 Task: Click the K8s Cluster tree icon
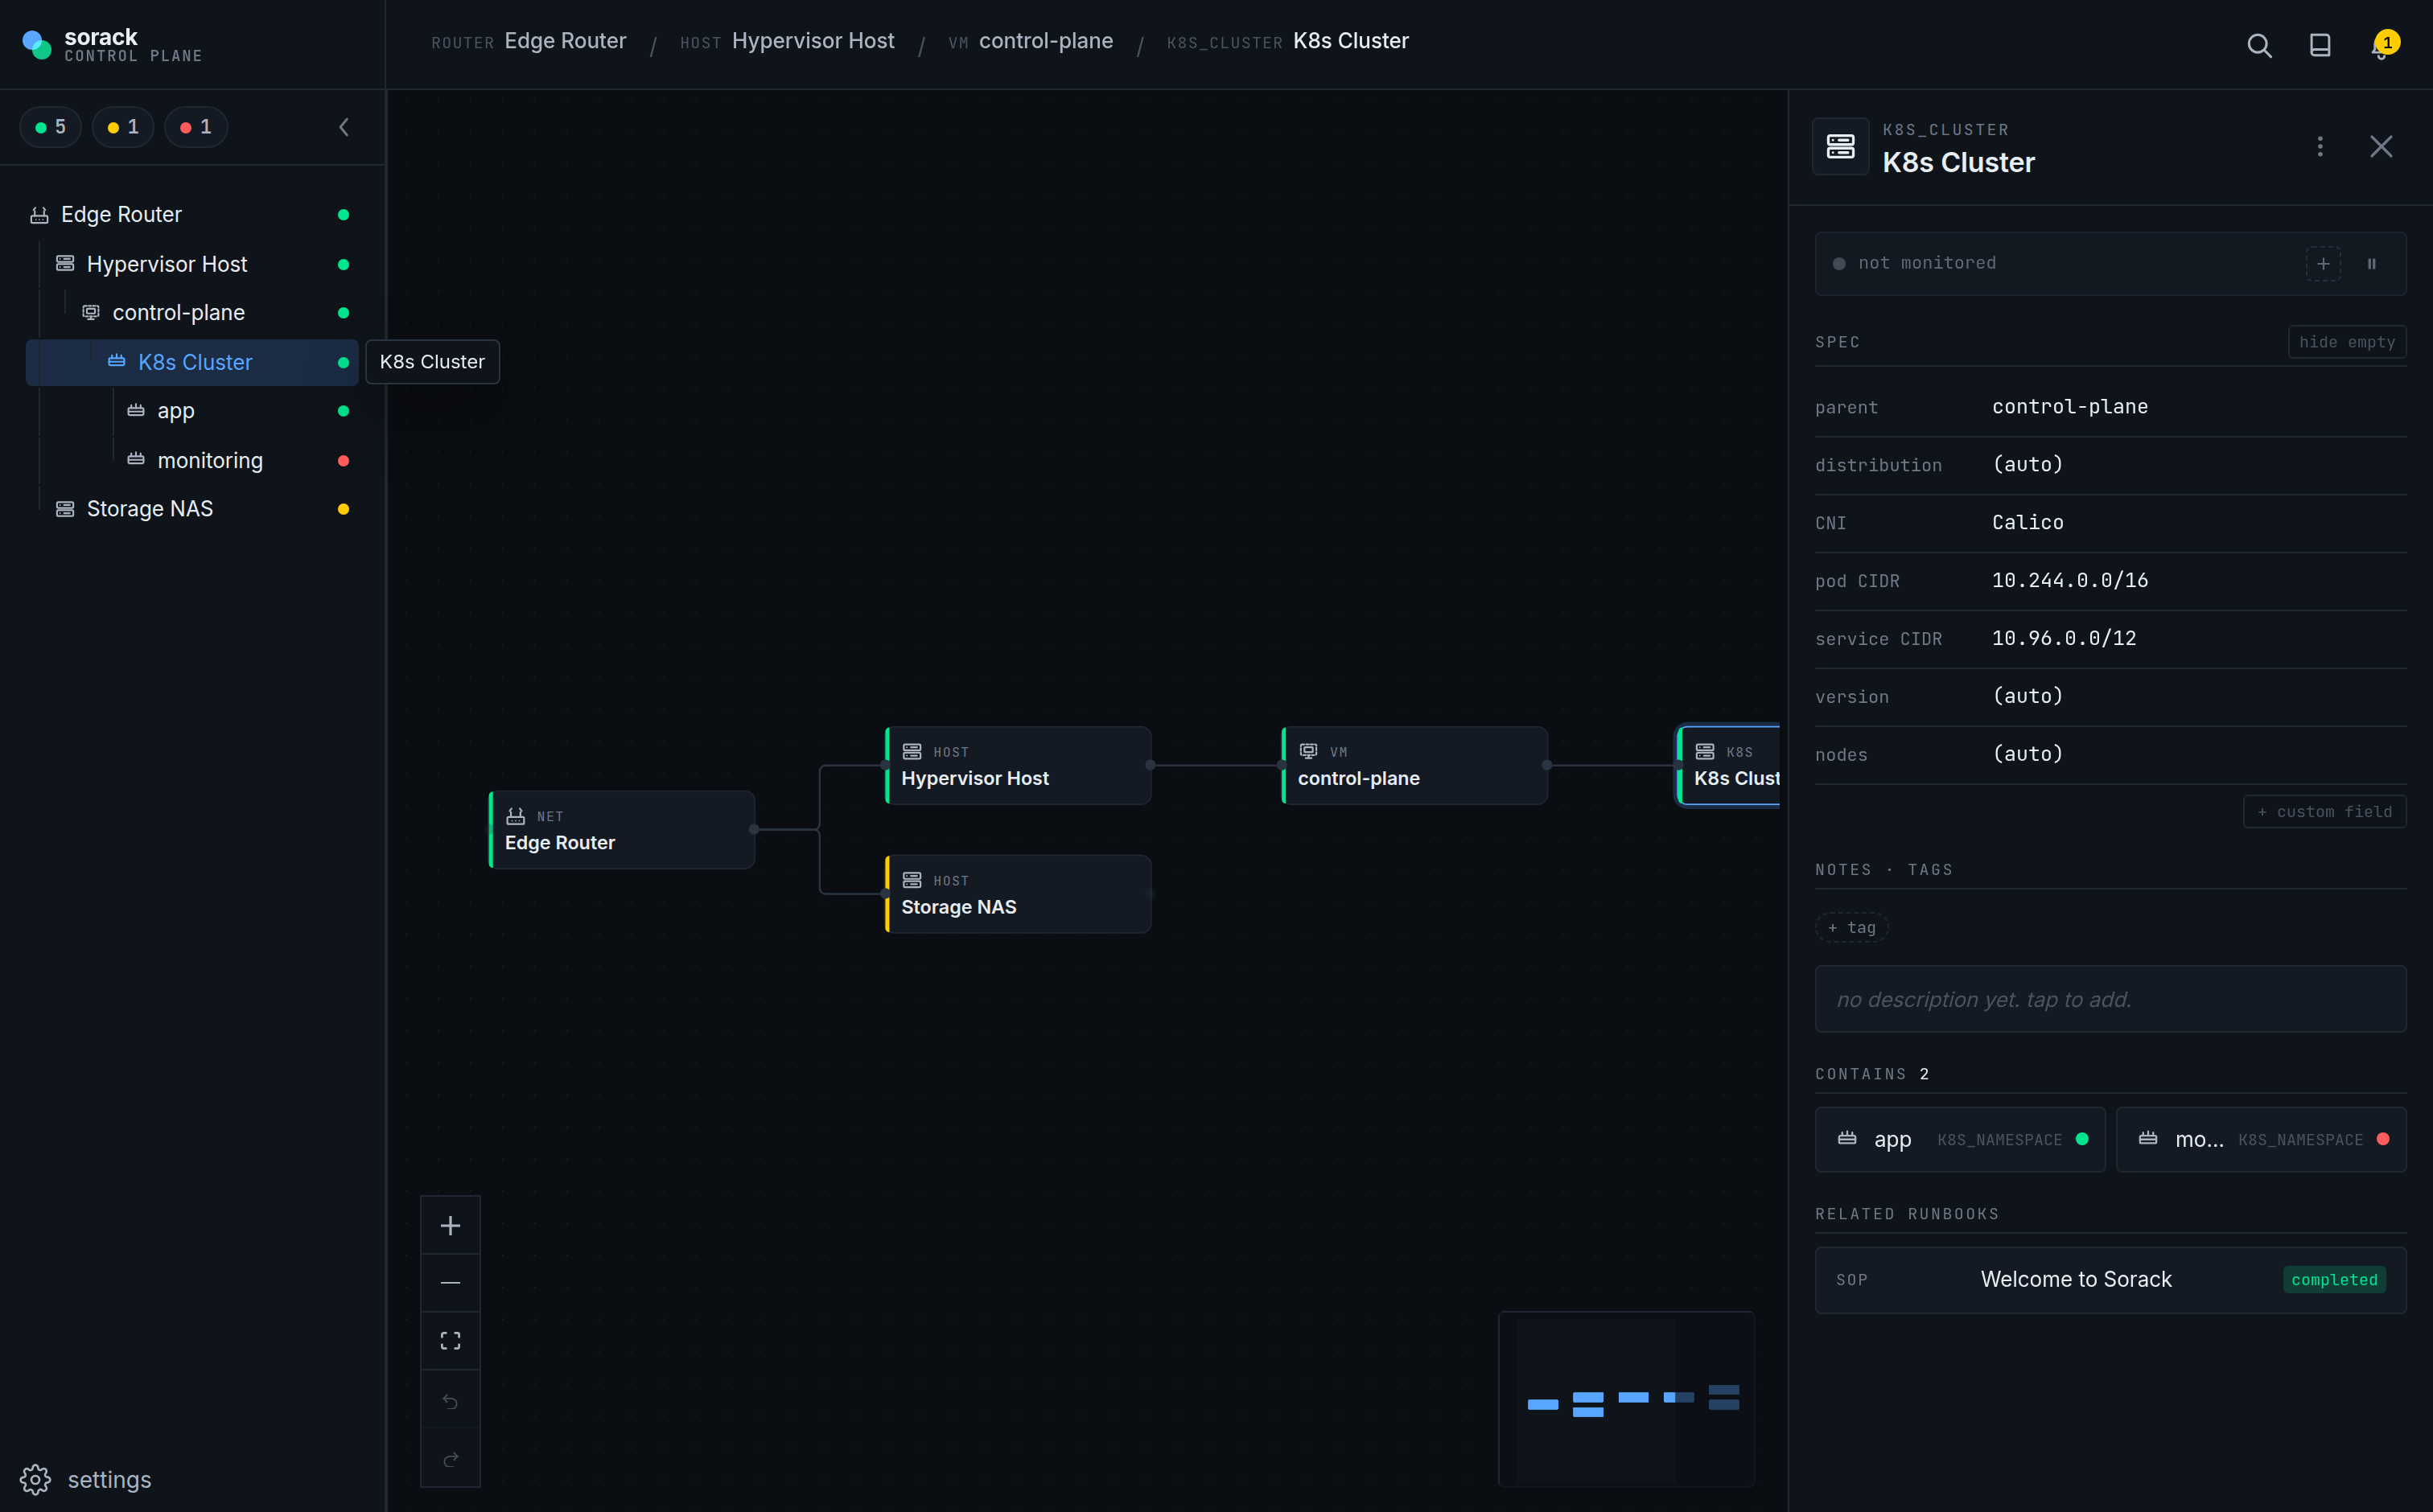point(117,361)
